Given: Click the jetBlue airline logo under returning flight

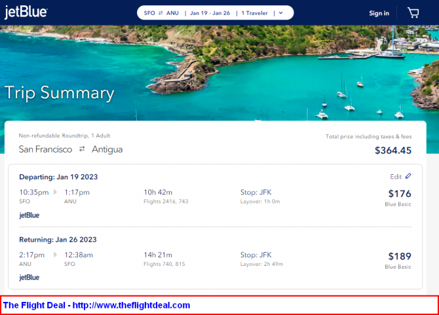Looking at the screenshot, I should [29, 277].
